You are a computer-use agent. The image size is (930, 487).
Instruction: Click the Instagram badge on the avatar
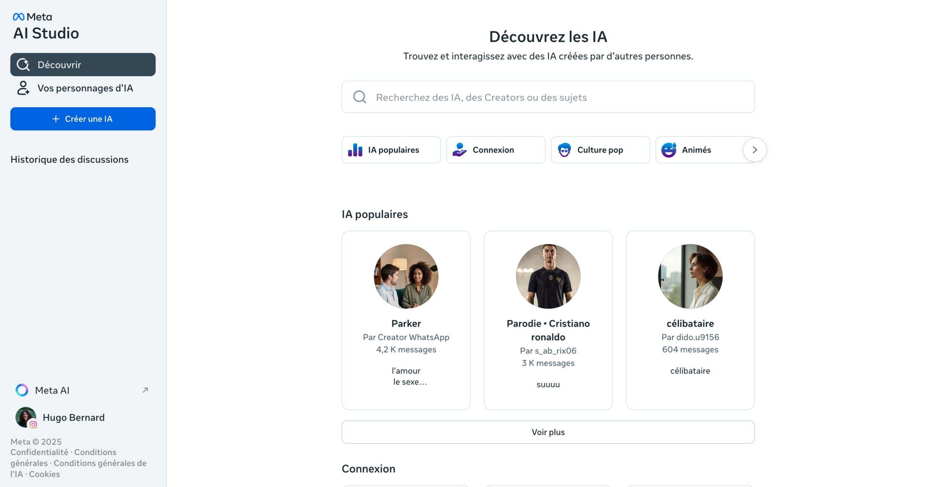click(x=33, y=424)
